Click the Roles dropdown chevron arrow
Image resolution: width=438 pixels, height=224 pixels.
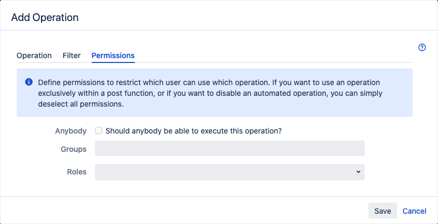click(x=358, y=172)
